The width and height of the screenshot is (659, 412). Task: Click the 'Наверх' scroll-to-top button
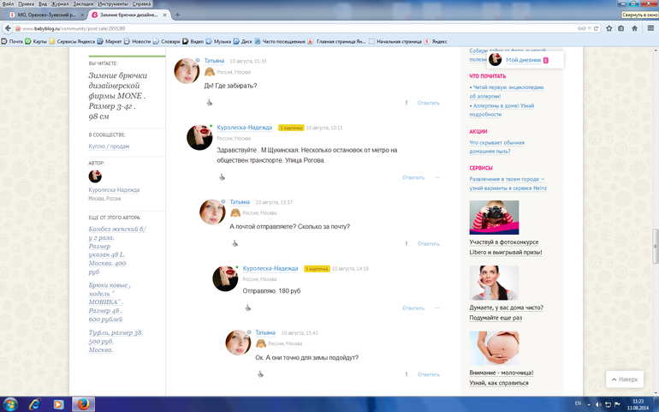624,379
